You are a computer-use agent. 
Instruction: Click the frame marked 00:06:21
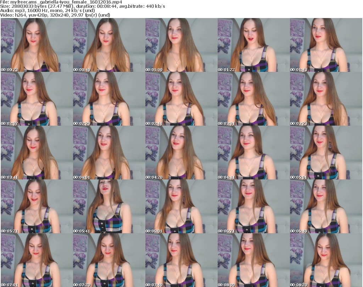pyautogui.click(x=253, y=206)
